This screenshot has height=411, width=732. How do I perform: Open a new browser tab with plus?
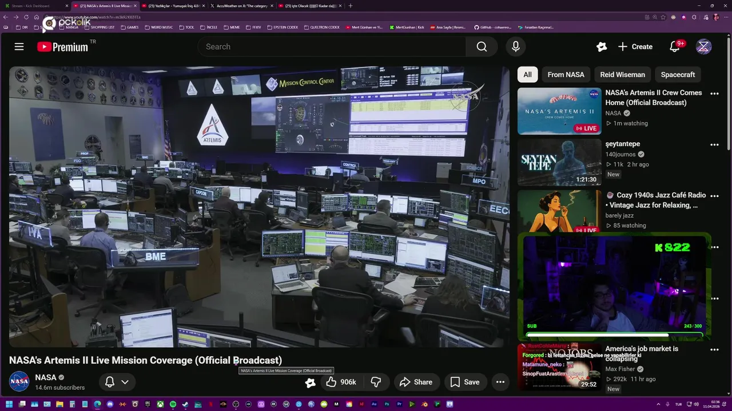coord(351,6)
